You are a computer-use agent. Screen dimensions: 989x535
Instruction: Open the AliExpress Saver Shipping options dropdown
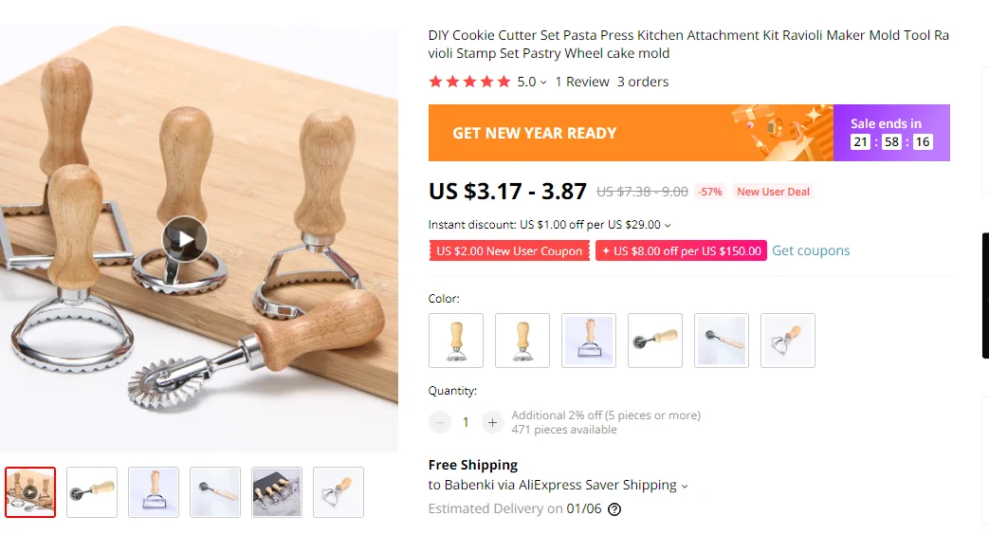click(685, 486)
